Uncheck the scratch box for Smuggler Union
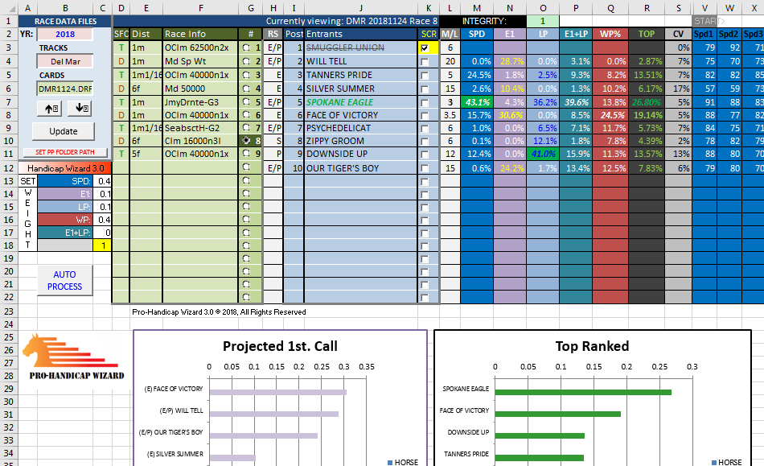 coord(425,48)
